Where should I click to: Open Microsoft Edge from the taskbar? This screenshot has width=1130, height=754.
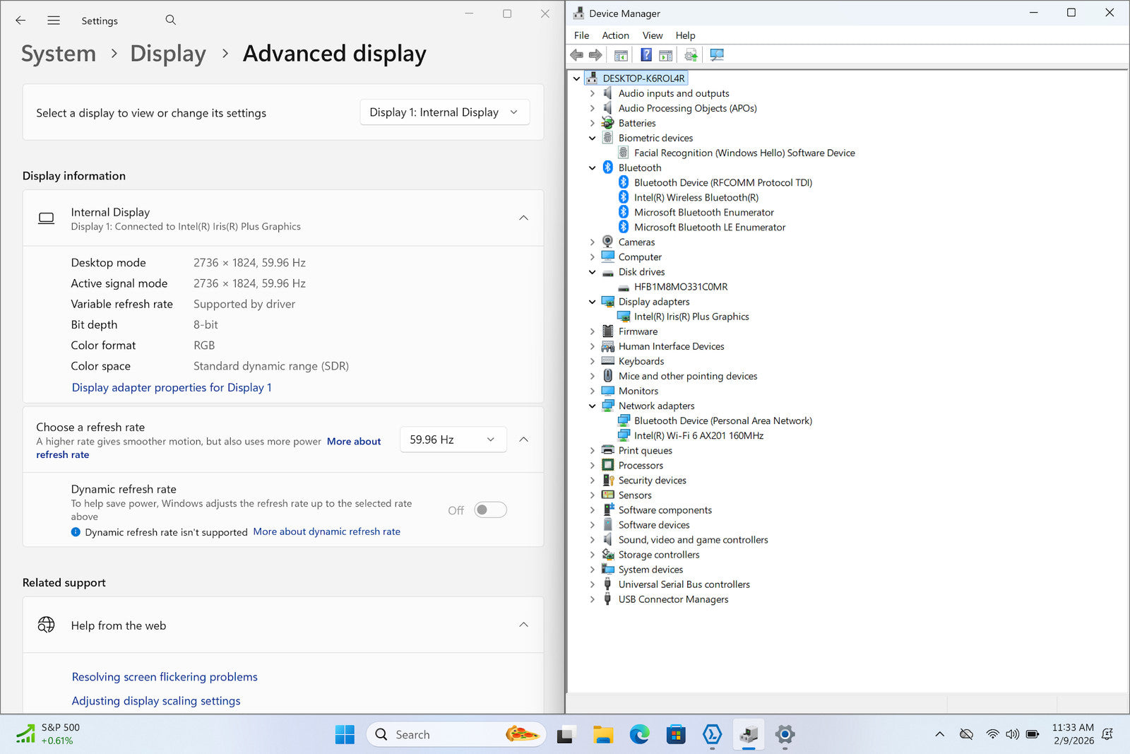[639, 735]
